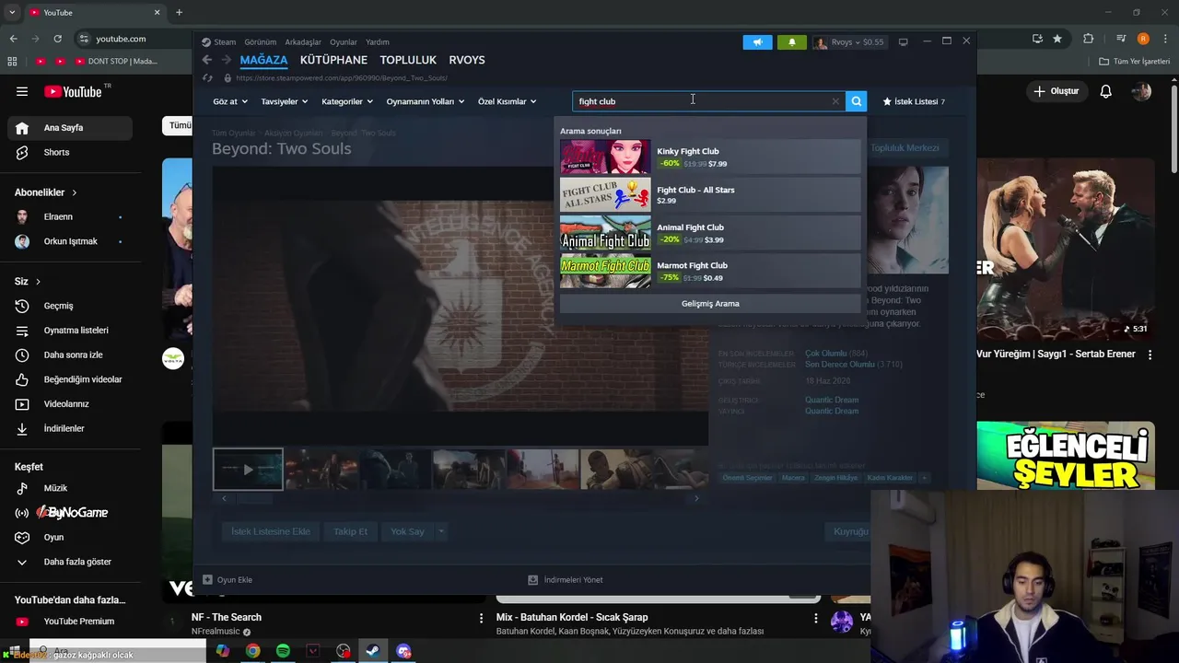Expand the Oynamanın Yolları dropdown

click(x=425, y=101)
